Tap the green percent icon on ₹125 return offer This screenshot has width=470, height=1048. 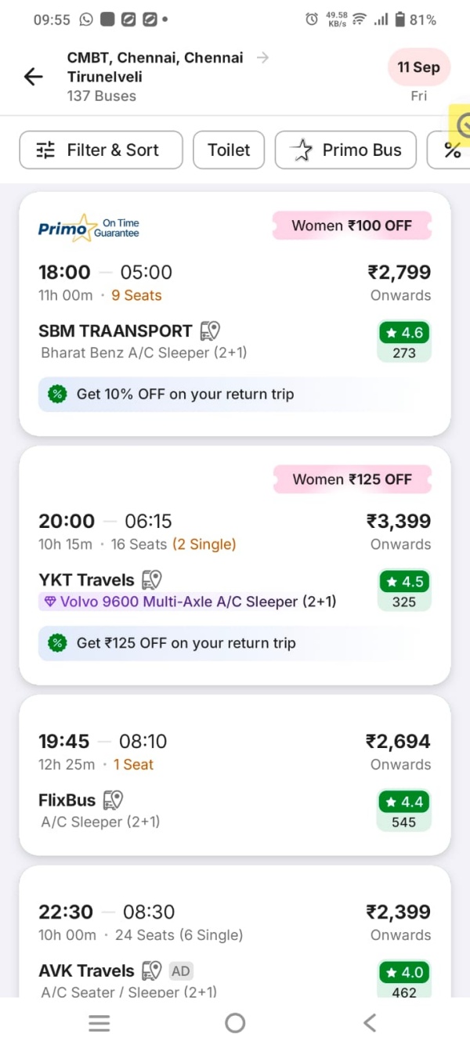[x=57, y=643]
